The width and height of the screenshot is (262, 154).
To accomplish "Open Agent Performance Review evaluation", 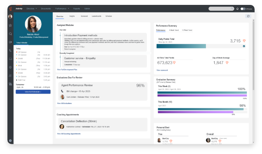I will click(103, 91).
